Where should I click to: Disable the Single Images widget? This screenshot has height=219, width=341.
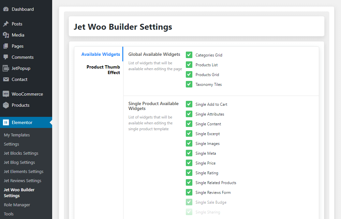189,143
